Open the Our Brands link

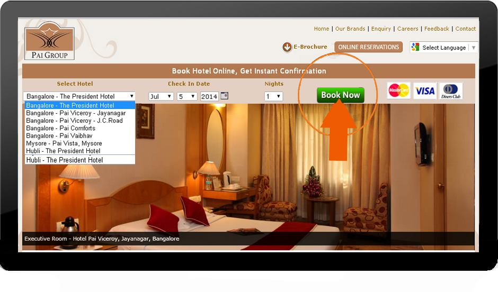click(x=350, y=29)
